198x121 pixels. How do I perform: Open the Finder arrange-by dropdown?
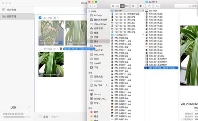click(134, 6)
